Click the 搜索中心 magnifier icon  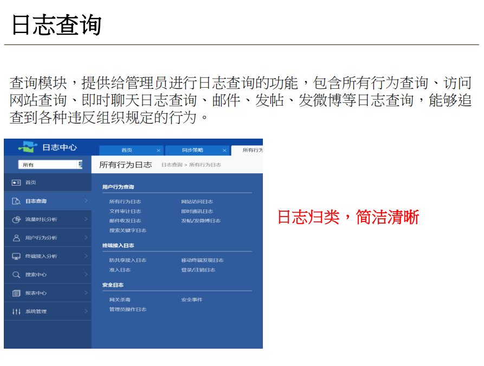tap(16, 274)
